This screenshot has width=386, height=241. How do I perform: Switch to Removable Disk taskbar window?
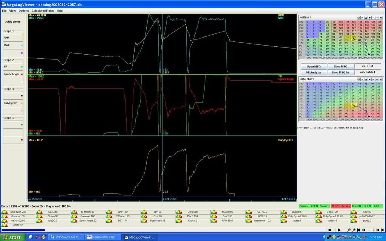tap(103, 237)
